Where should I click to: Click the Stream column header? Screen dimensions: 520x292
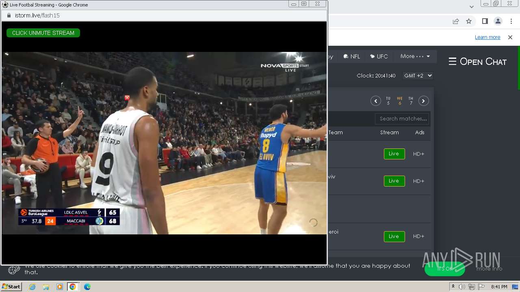389,133
